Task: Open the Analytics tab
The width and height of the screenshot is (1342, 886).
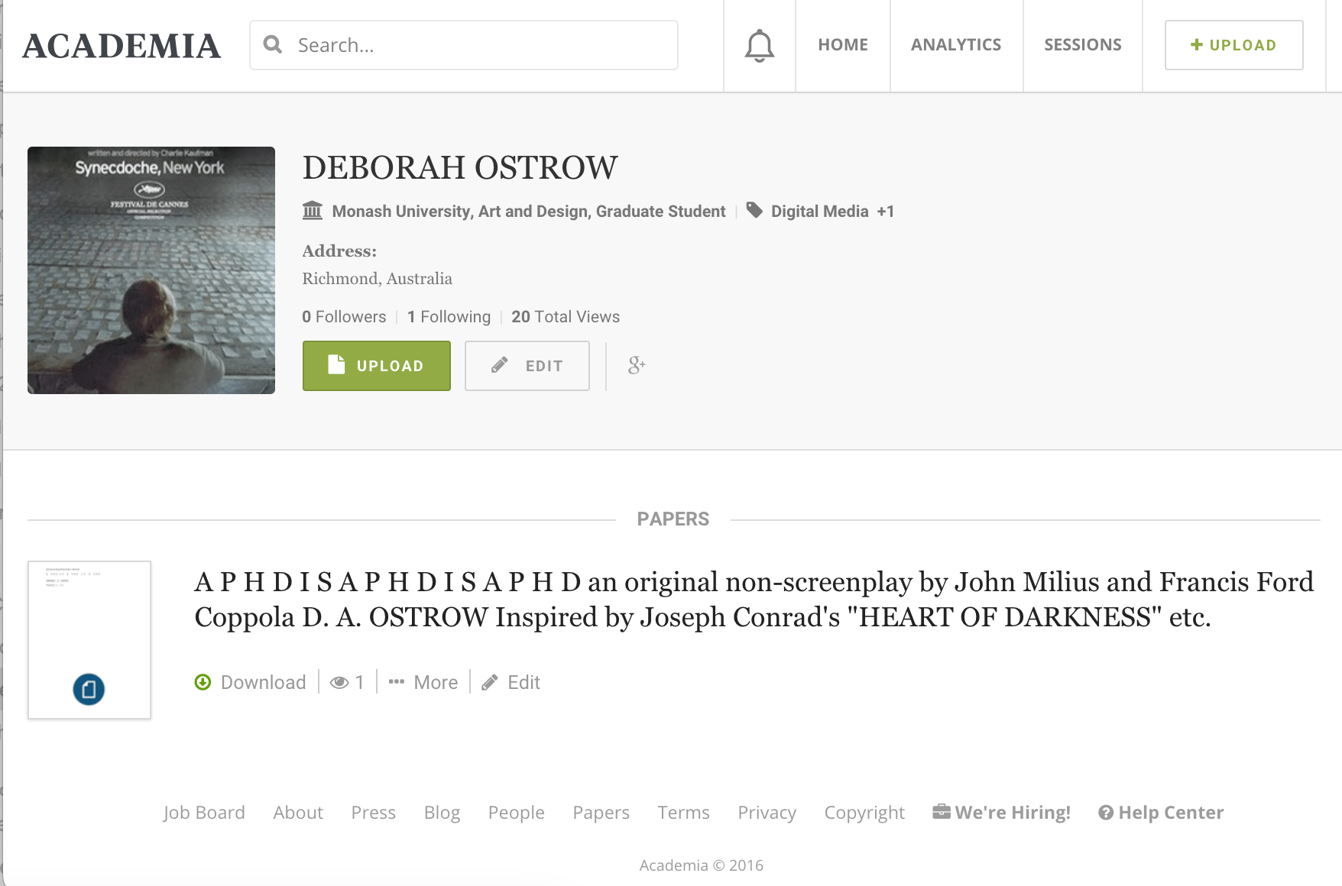Action: click(956, 45)
